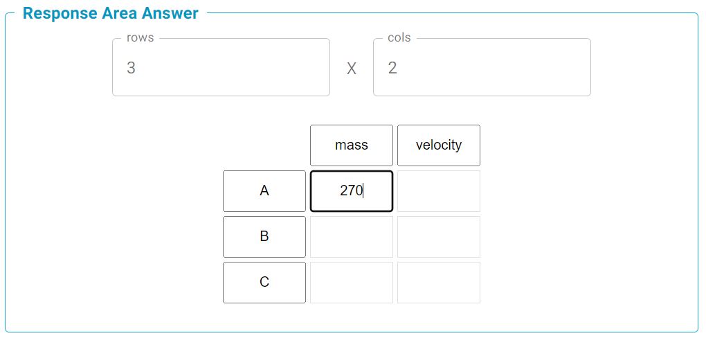This screenshot has width=706, height=338.
Task: Click the Response Area Answer heading
Action: coord(110,13)
